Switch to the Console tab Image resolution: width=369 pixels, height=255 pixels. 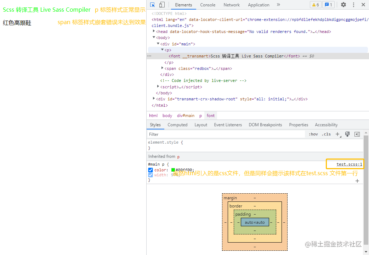click(208, 5)
